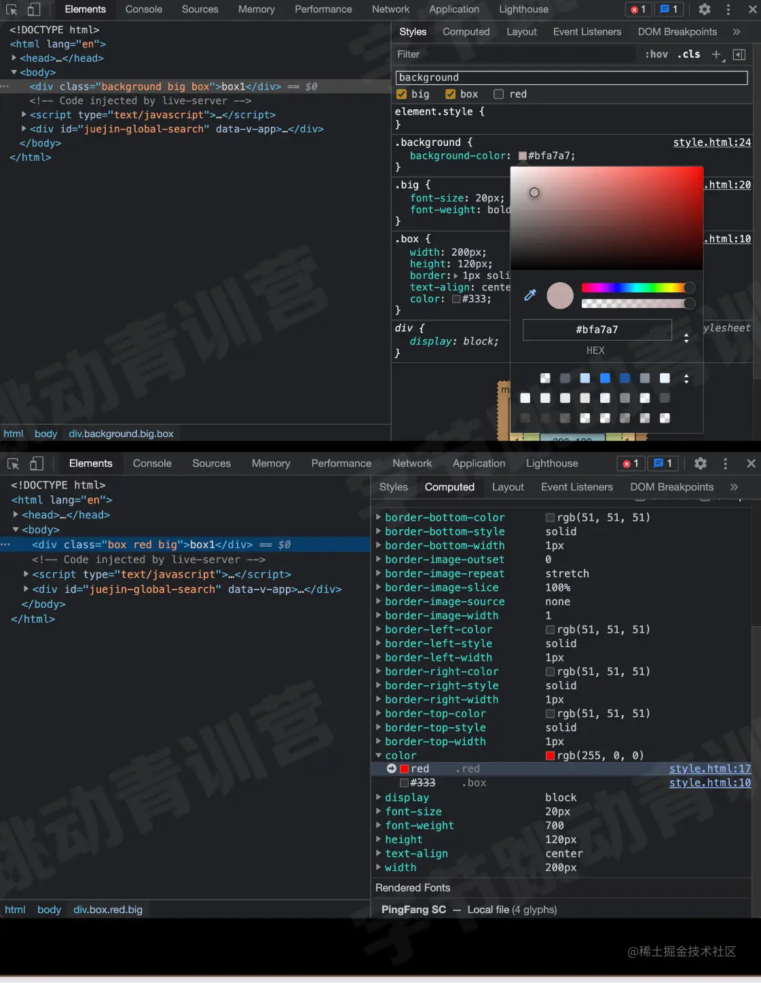Show more tabs chevrons in lower Computed pane
Viewport: 761px width, 983px height.
click(734, 487)
